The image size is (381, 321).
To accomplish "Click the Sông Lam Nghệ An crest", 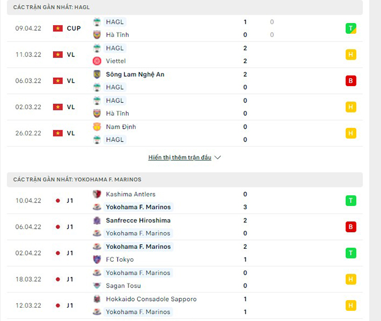I will pos(97,74).
